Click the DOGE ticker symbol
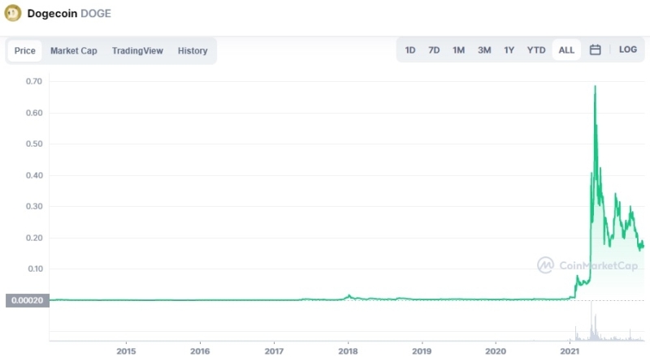Screen dimensions: 650x357 click(x=96, y=13)
